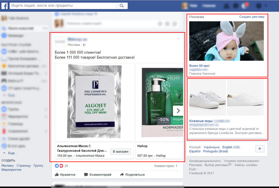Viewport: 279px width, 188px height.
Task: Click the advertiser page logo in ad post
Action: (x=60, y=42)
